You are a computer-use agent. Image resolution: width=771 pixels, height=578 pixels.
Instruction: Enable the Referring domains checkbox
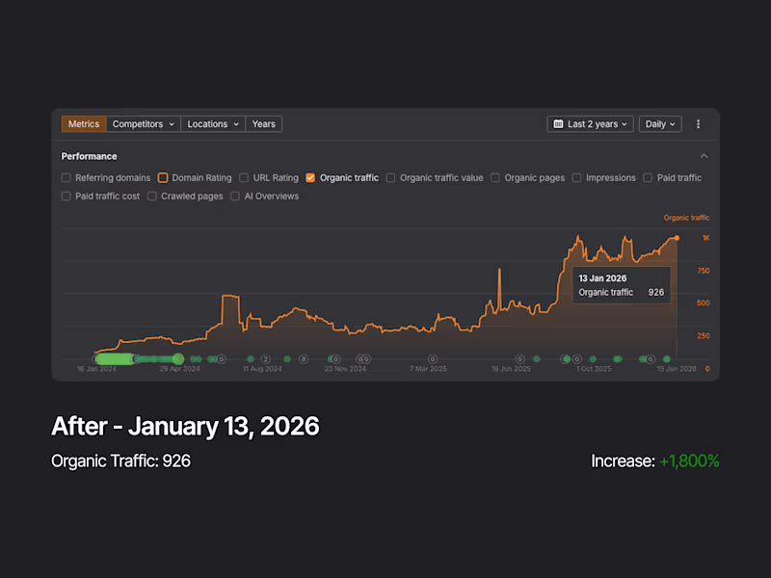[66, 177]
